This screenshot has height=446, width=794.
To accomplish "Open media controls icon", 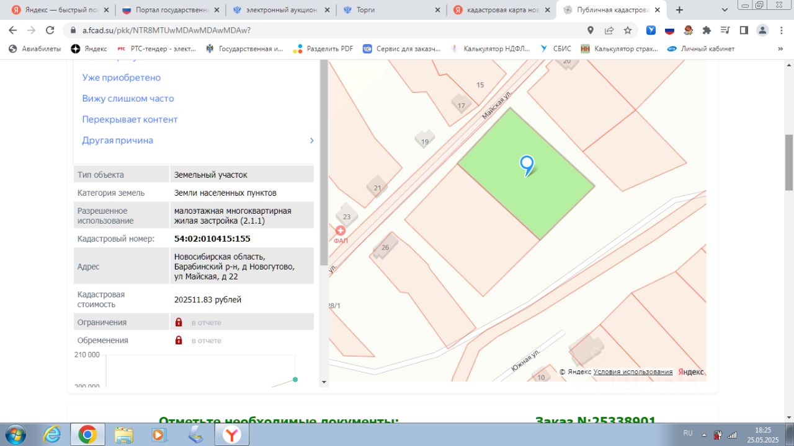I will pyautogui.click(x=725, y=30).
